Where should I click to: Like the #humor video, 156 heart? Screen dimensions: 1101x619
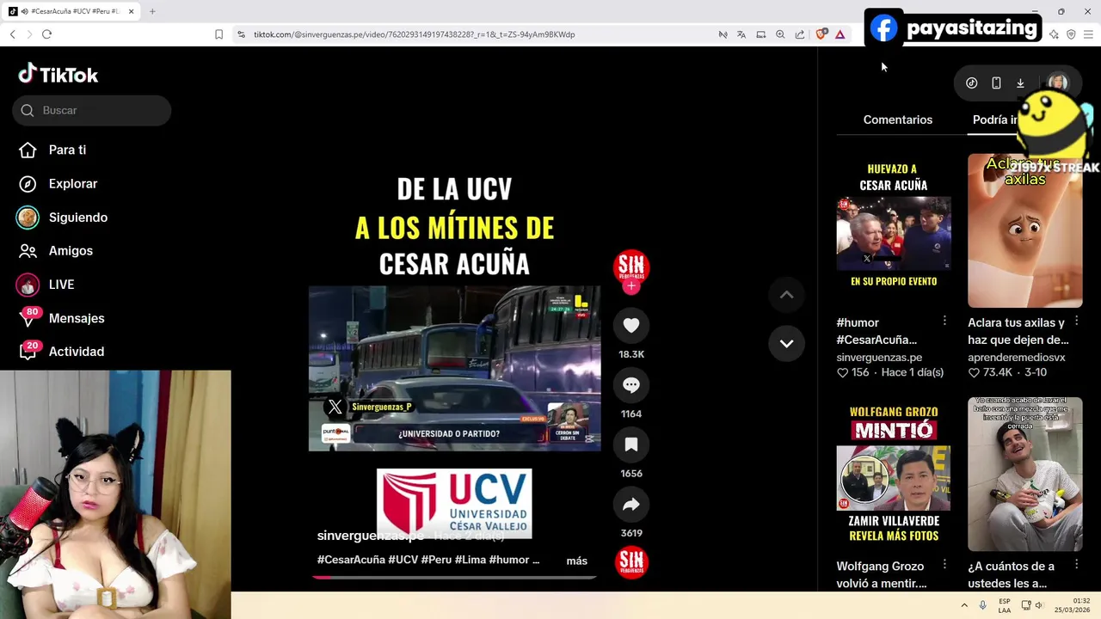(x=843, y=372)
